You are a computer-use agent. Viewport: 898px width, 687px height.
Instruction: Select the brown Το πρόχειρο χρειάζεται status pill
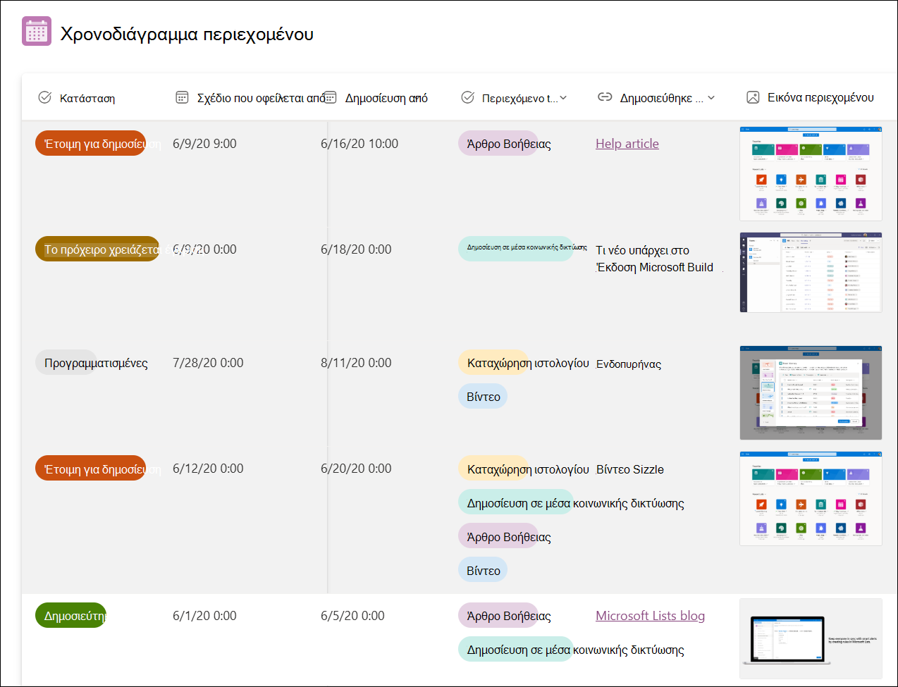[x=97, y=249]
